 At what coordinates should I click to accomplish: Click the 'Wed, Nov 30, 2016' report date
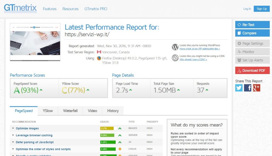124,46
